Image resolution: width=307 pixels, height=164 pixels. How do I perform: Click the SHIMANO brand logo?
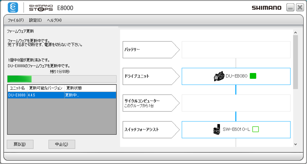(x=266, y=8)
